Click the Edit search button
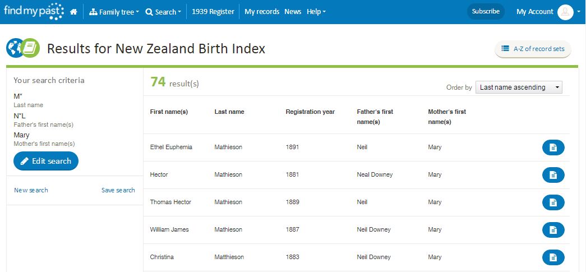 (46, 161)
